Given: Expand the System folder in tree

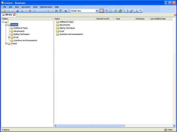Looking at the screenshot, I should (x=6, y=43).
